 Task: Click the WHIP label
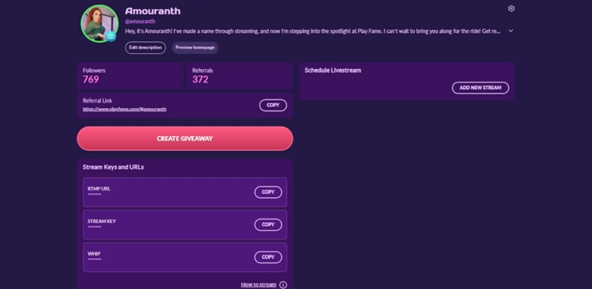tap(94, 254)
